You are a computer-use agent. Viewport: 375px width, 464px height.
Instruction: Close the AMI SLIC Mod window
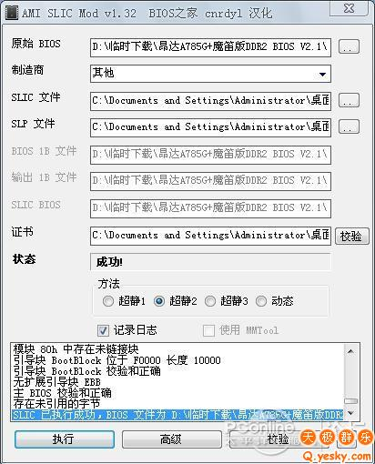click(x=350, y=8)
